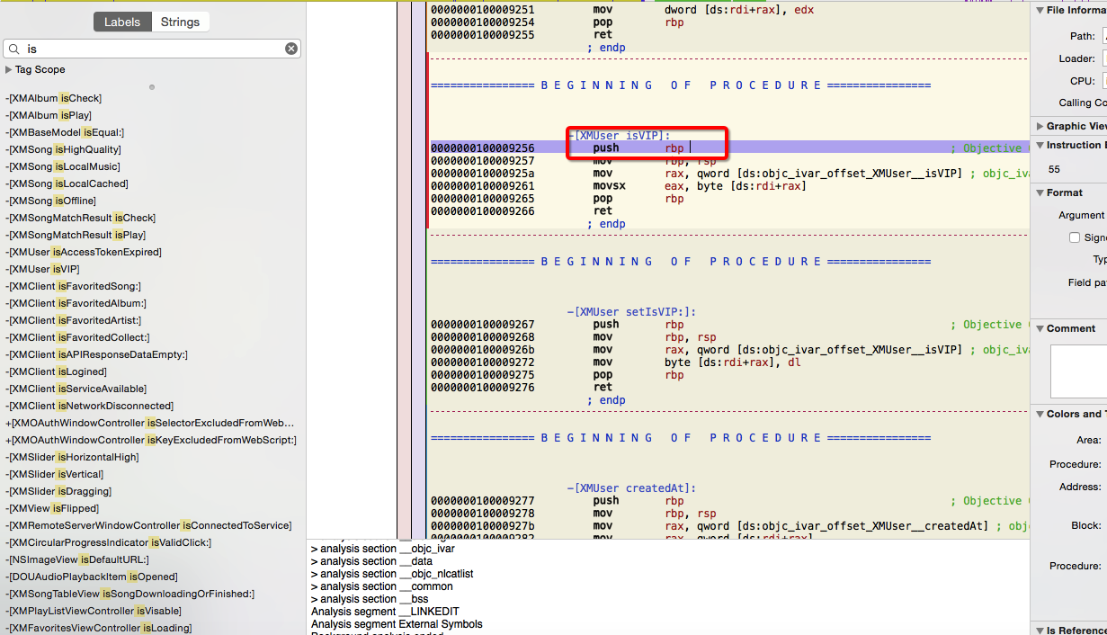Select label -[XMUser isVIP] in list
The width and height of the screenshot is (1107, 635).
(42, 269)
